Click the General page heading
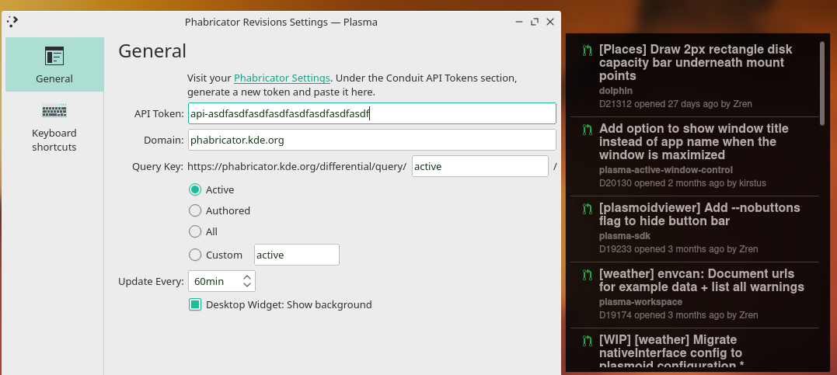837x375 pixels. (152, 51)
